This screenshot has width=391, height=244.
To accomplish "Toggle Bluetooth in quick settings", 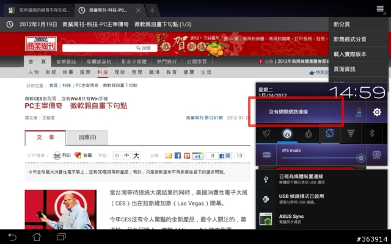I will coord(372,134).
